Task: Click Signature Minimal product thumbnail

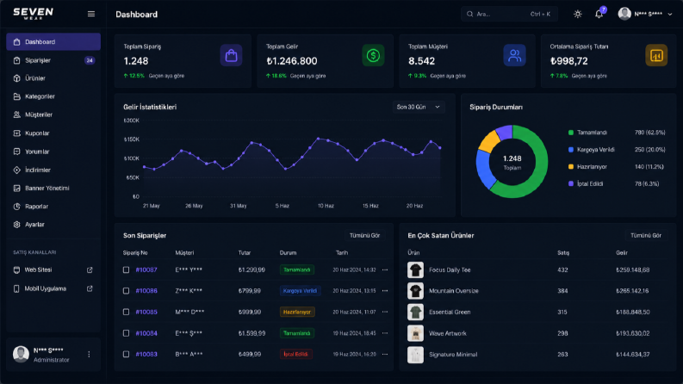Action: point(415,355)
